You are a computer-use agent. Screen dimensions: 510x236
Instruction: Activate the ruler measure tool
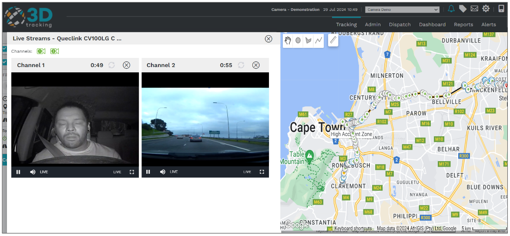click(333, 40)
